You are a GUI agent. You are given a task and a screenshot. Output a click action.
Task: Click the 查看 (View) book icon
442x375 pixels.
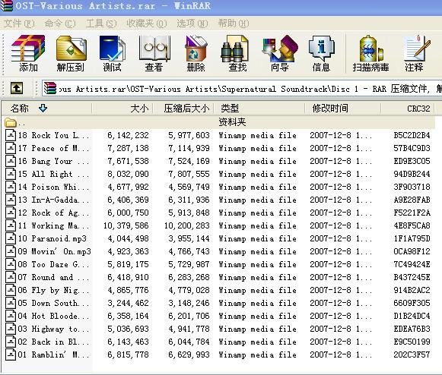[x=154, y=53]
